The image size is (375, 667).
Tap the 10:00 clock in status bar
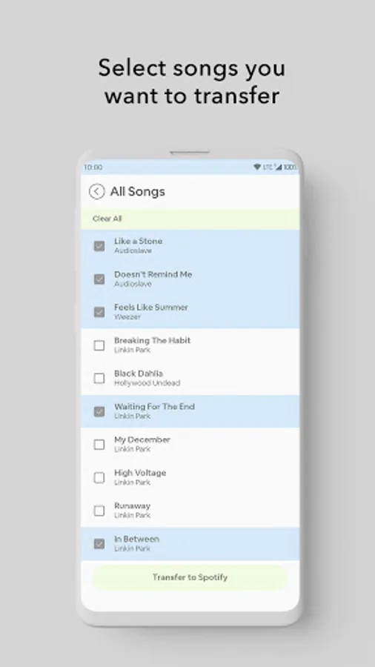click(x=93, y=167)
